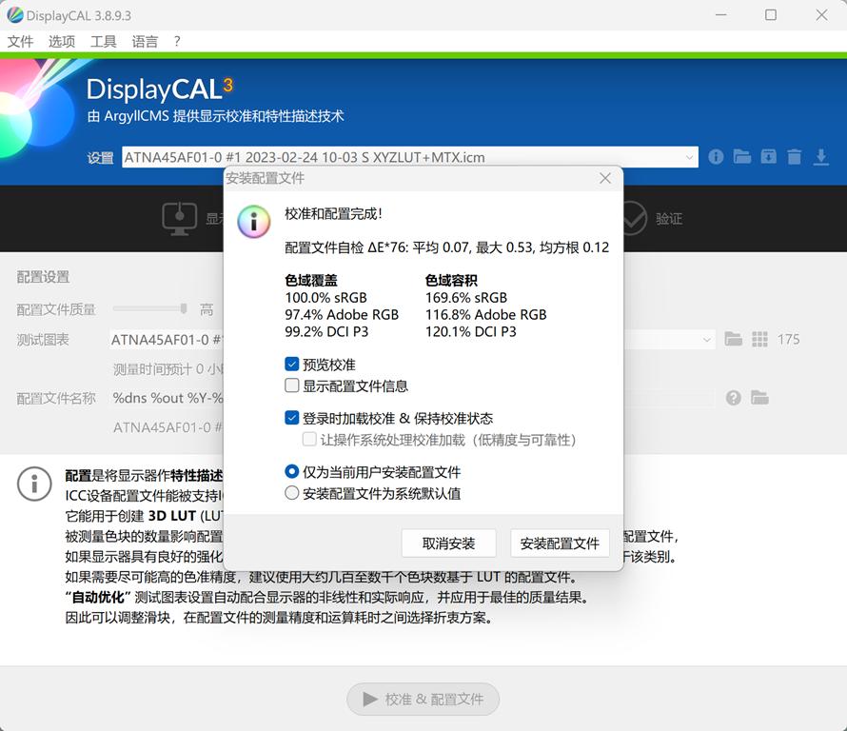Click the import settings archive icon
The width and height of the screenshot is (847, 731).
click(768, 156)
